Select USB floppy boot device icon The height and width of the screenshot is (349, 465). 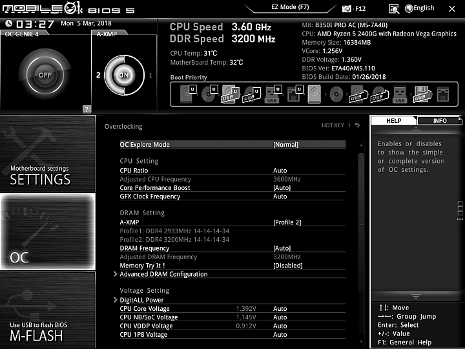(x=422, y=94)
